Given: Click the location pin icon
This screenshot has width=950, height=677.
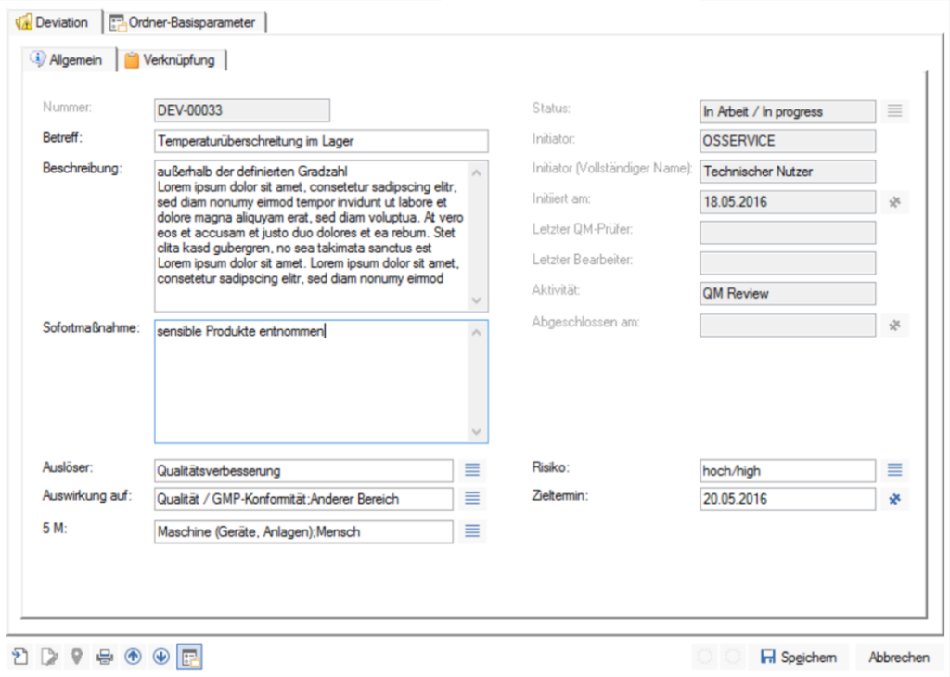Looking at the screenshot, I should (x=77, y=658).
